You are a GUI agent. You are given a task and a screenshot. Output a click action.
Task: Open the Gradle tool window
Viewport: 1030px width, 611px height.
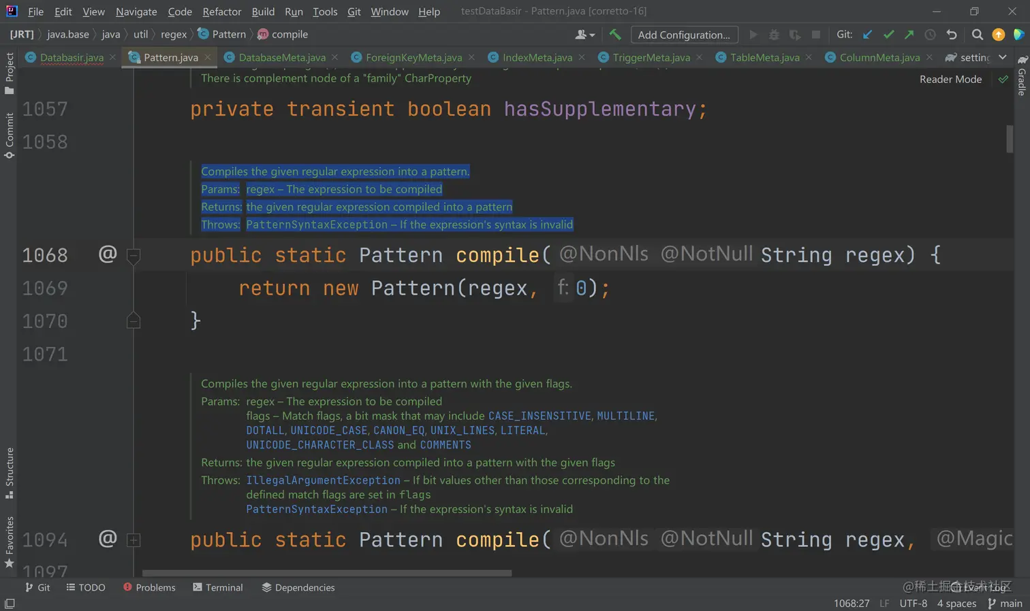(1021, 76)
